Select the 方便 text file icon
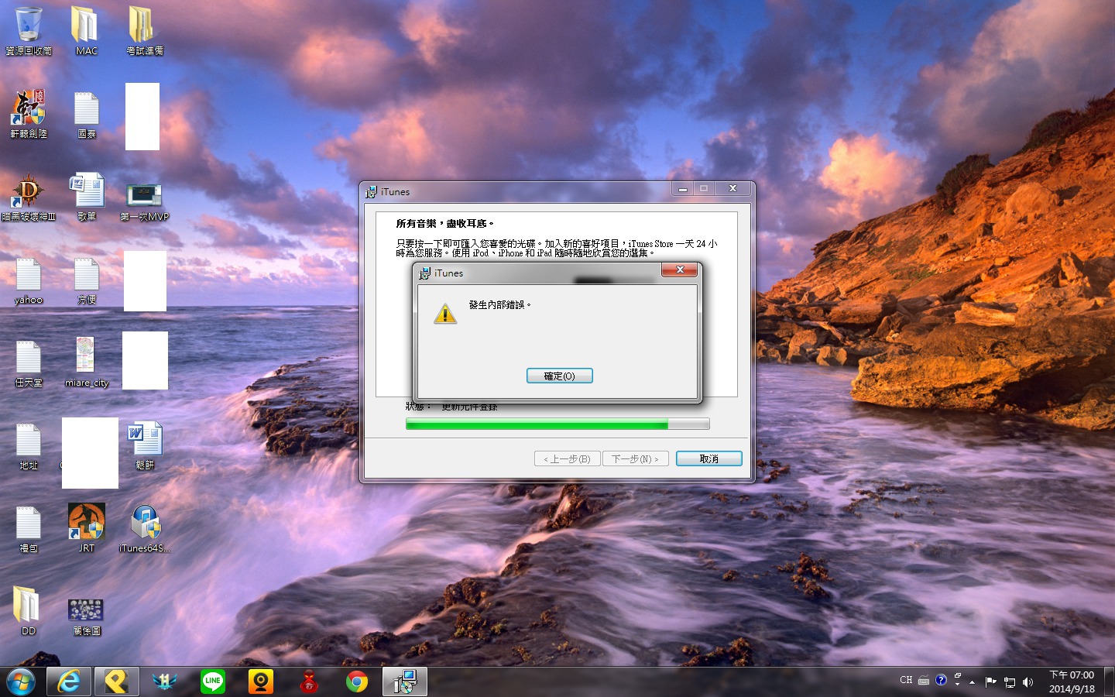 coord(86,280)
